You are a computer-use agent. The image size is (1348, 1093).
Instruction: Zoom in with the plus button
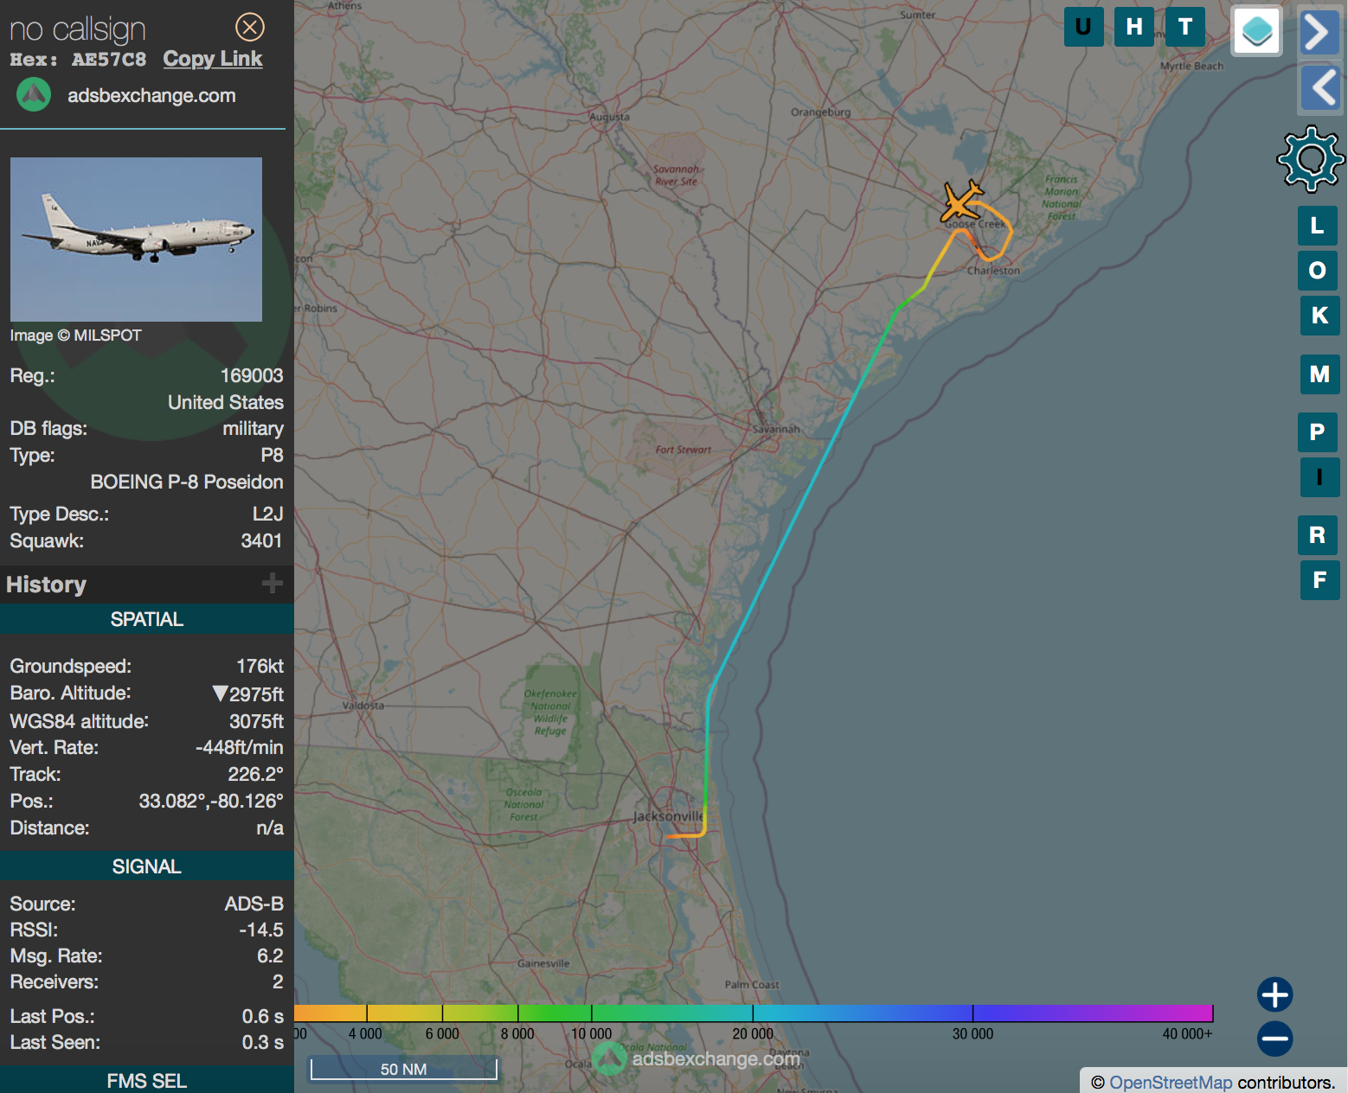point(1274,994)
